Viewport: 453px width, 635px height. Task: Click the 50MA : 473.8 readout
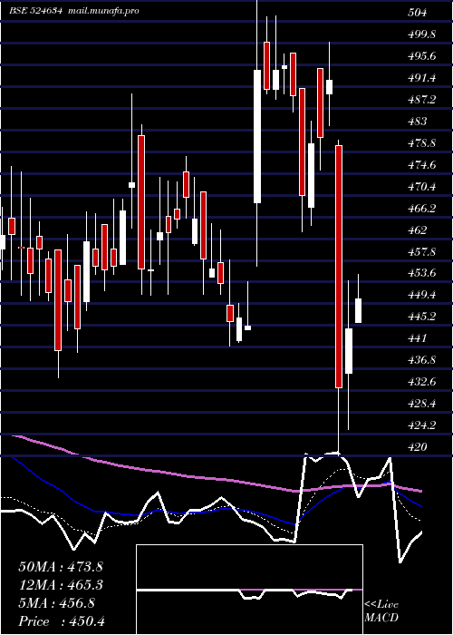tap(61, 567)
